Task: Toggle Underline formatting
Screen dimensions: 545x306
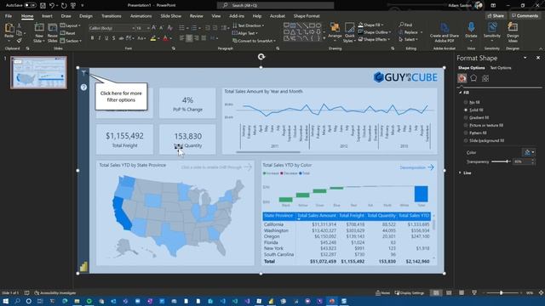Action: (x=106, y=38)
